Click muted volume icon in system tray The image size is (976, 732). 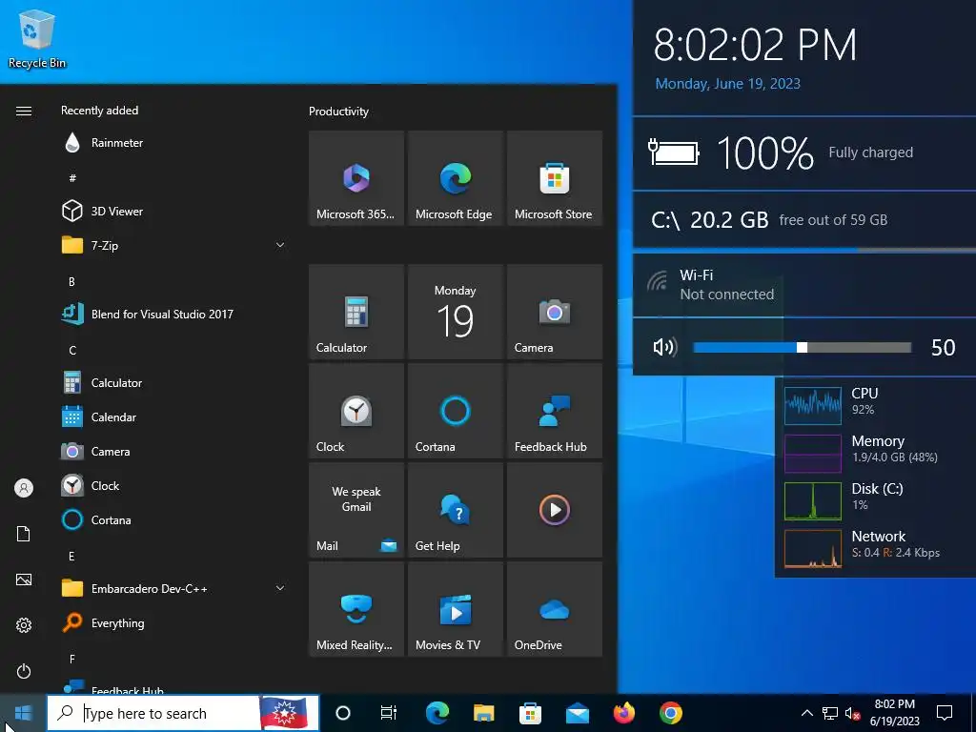852,713
